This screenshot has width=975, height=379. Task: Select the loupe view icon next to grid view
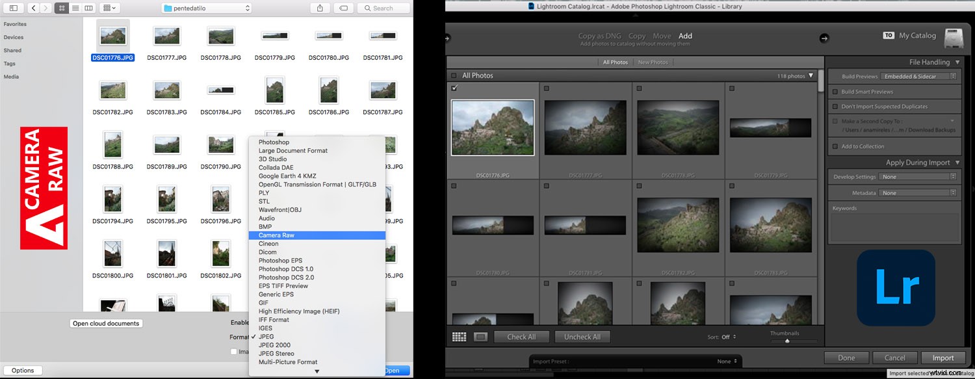tap(479, 336)
